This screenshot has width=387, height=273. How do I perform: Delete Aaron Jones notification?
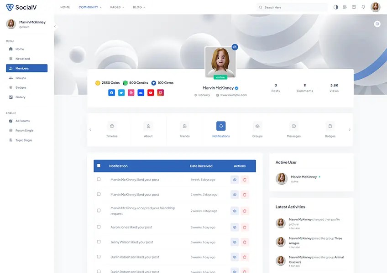click(x=245, y=227)
